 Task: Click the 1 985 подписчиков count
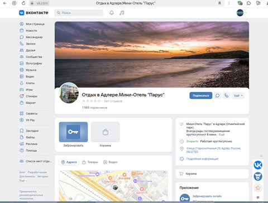pyautogui.click(x=94, y=108)
